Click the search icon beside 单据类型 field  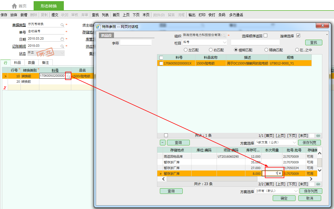click(62, 25)
